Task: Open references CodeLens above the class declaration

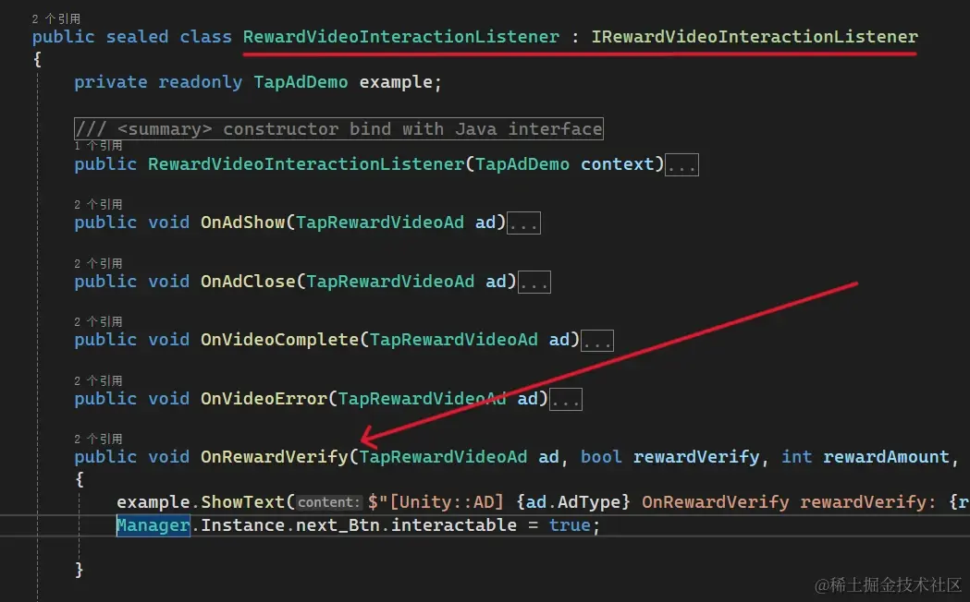Action: tap(56, 18)
